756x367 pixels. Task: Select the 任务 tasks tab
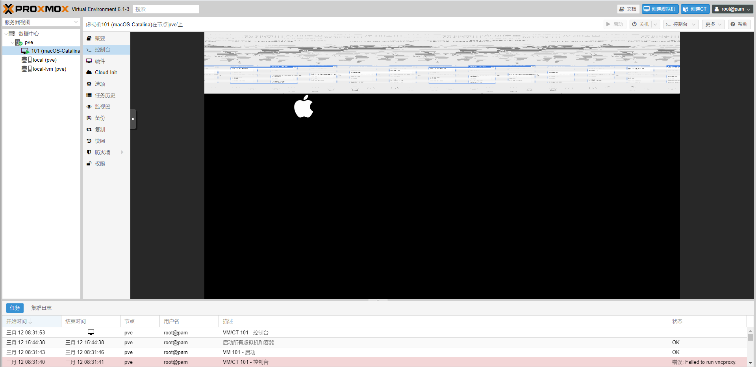click(15, 308)
